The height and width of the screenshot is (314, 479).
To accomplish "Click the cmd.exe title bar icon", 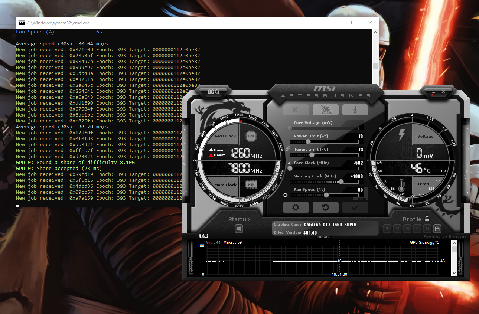I will tap(22, 23).
